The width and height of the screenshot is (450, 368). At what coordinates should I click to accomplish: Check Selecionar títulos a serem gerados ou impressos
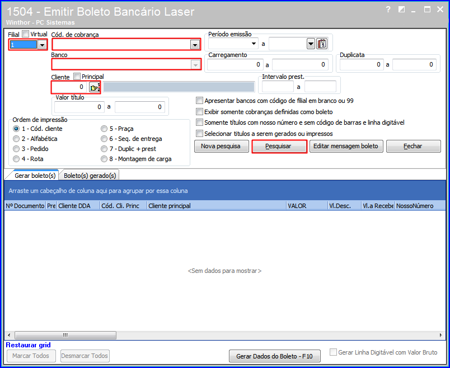199,133
